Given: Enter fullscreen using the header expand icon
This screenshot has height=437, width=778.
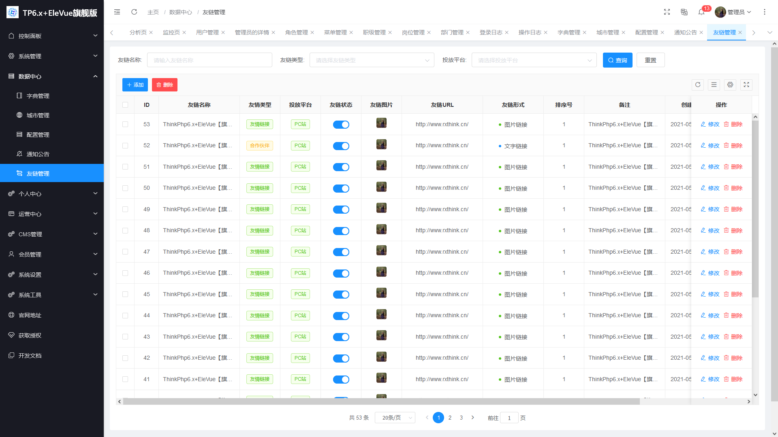Looking at the screenshot, I should pos(667,12).
